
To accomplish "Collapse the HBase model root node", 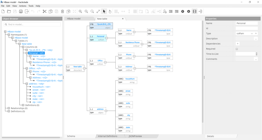I will 5,32.
